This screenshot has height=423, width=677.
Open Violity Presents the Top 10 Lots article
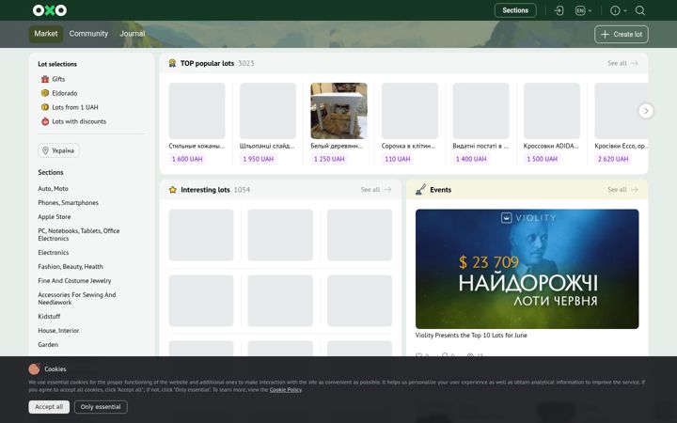pyautogui.click(x=471, y=336)
